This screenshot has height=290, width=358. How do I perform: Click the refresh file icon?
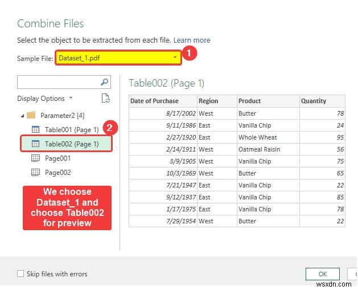coord(105,98)
